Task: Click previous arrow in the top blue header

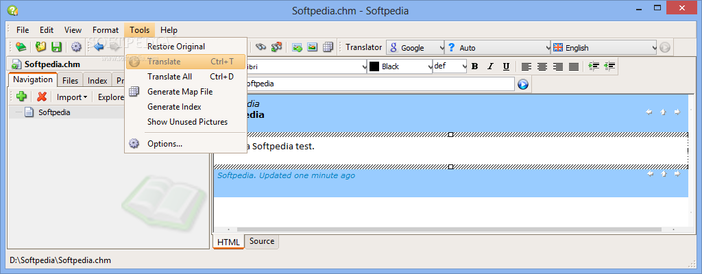Action: (x=649, y=112)
